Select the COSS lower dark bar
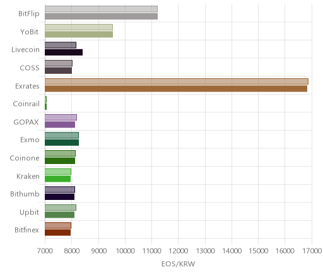This screenshot has width=323, height=275. [58, 71]
